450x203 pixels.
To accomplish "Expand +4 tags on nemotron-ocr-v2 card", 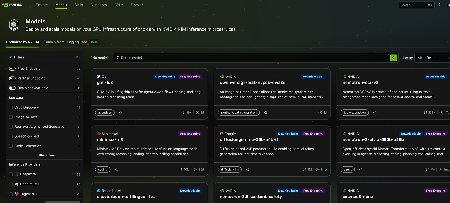I will (374, 113).
